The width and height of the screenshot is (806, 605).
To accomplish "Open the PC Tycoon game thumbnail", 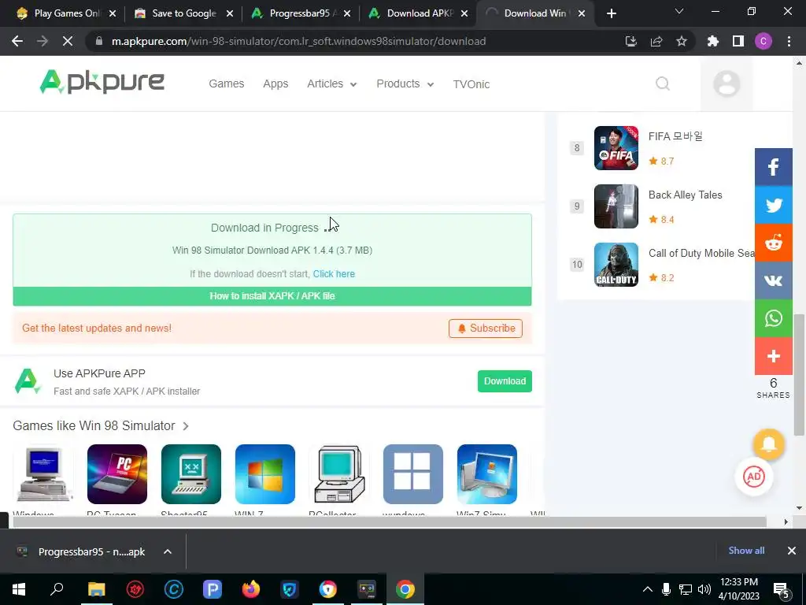I will point(117,474).
